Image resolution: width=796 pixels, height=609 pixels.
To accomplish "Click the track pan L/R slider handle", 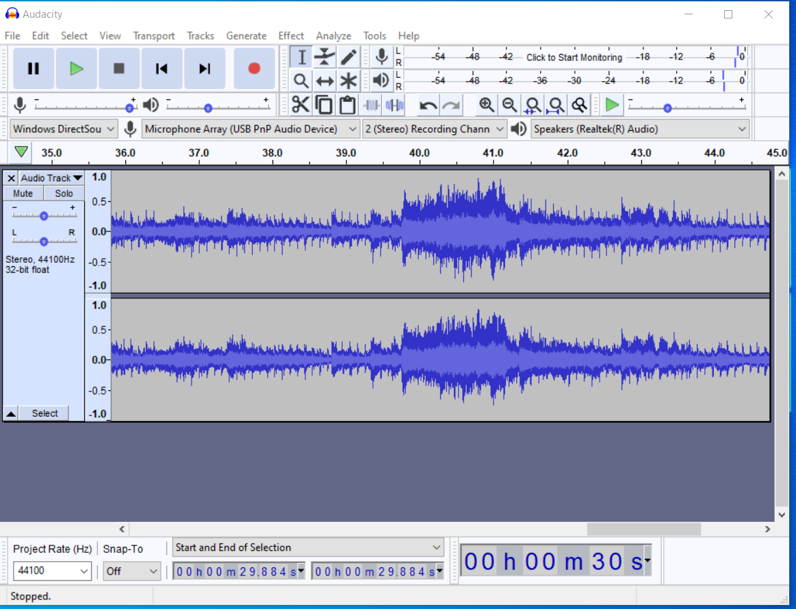I will click(x=44, y=242).
